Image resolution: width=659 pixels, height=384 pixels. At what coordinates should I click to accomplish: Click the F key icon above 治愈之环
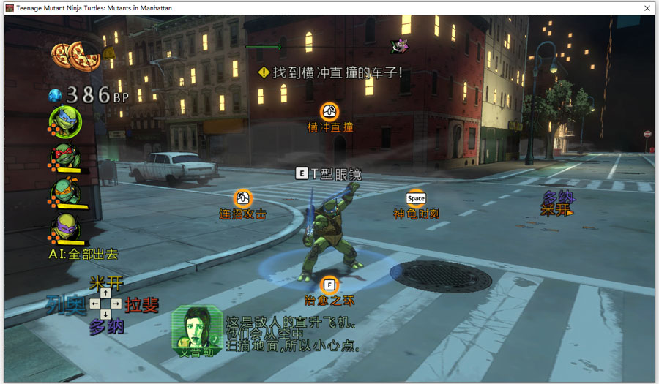(x=329, y=285)
